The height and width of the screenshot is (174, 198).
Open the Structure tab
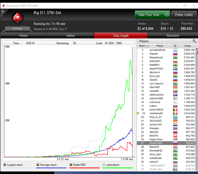pos(173,35)
